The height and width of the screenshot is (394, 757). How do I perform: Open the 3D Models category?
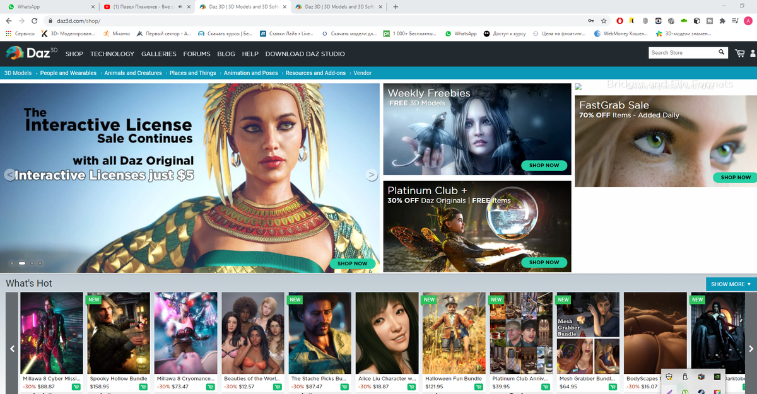coord(18,73)
